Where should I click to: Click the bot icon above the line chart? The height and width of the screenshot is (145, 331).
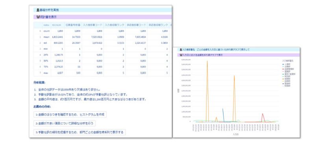point(181,55)
